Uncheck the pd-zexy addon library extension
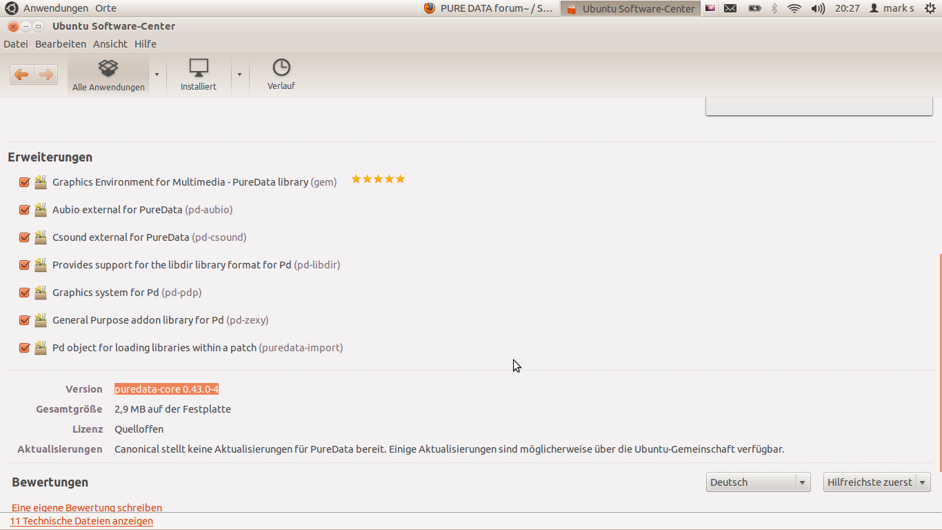 point(24,320)
